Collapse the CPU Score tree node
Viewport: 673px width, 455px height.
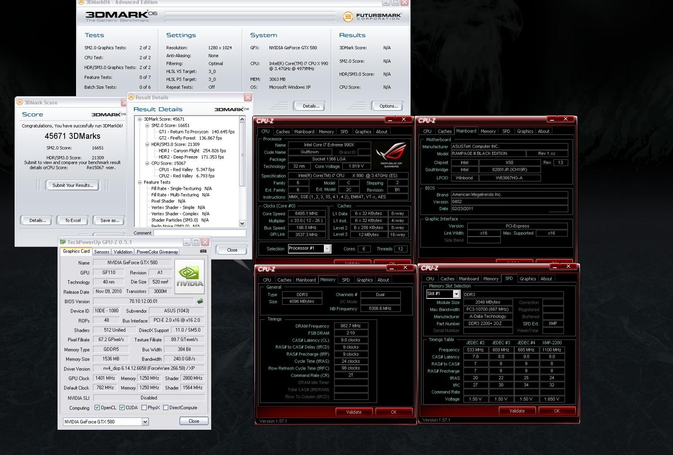tap(147, 163)
